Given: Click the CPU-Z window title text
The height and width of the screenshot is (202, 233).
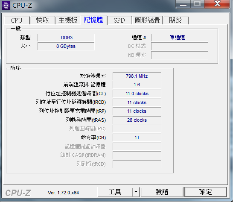Looking at the screenshot, I should (22, 6).
